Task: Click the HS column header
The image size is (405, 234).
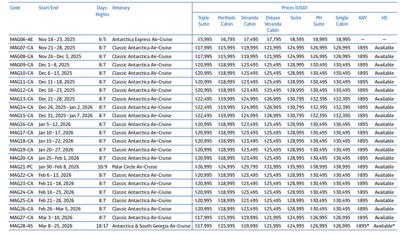Action: coord(384,18)
